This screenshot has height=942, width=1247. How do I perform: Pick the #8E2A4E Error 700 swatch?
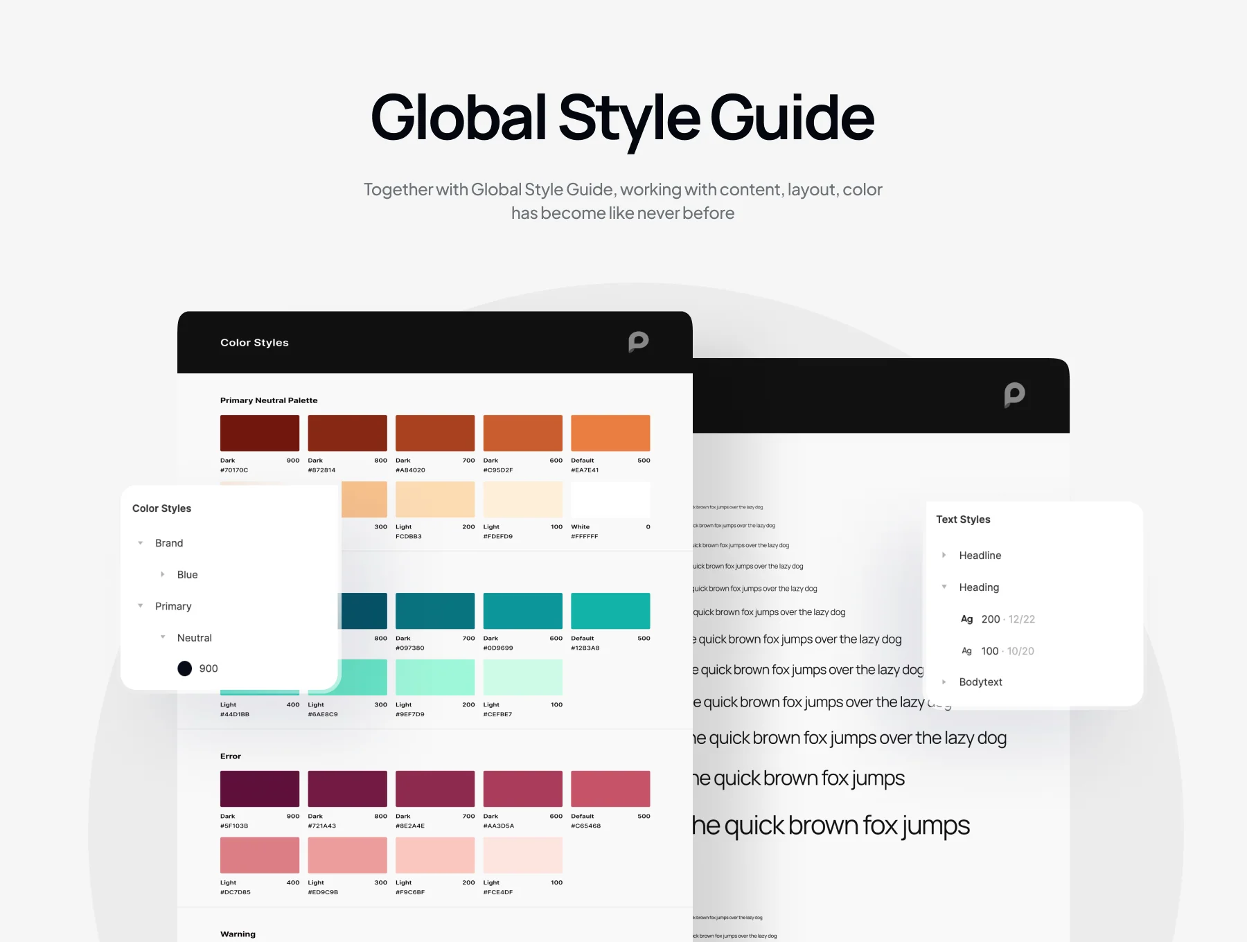(x=435, y=789)
